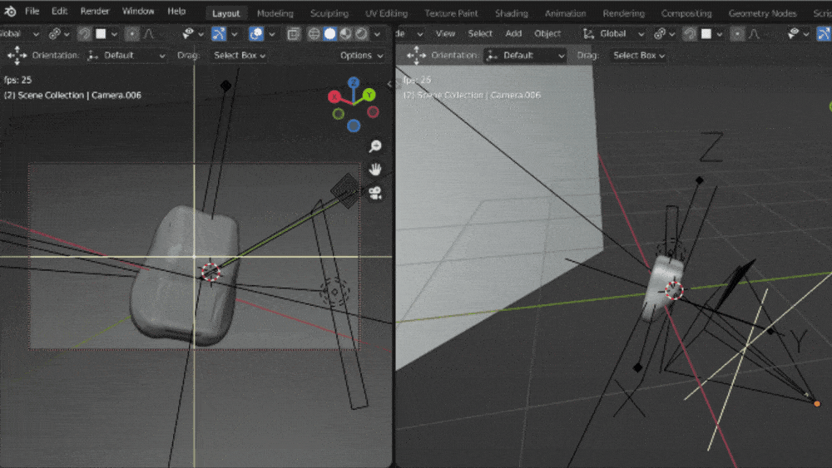The height and width of the screenshot is (468, 832).
Task: Open object visibility filter in left viewport
Action: click(x=193, y=34)
